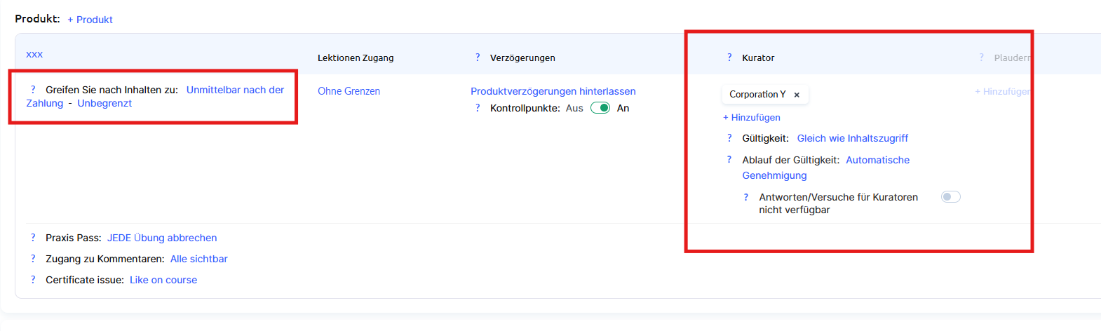1101x331 pixels.
Task: Open the 'xxx' product link
Action: 34,54
